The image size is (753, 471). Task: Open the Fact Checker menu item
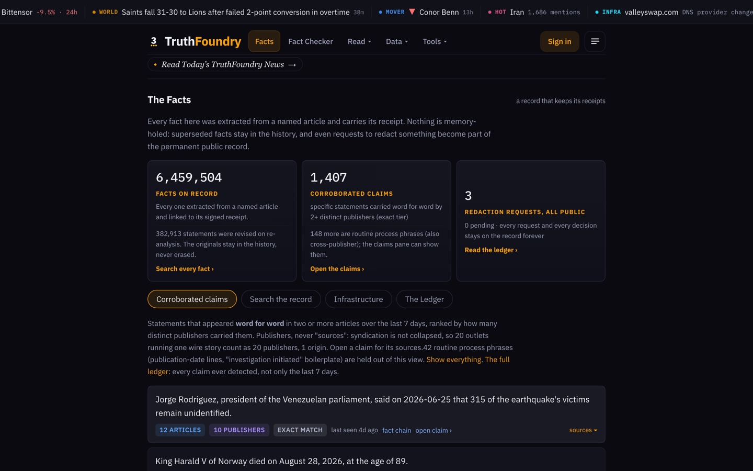pos(311,41)
